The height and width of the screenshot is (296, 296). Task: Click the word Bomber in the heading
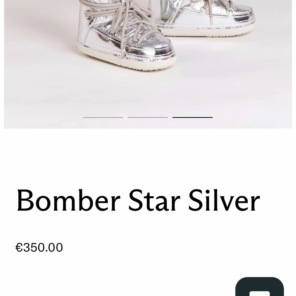68,200
